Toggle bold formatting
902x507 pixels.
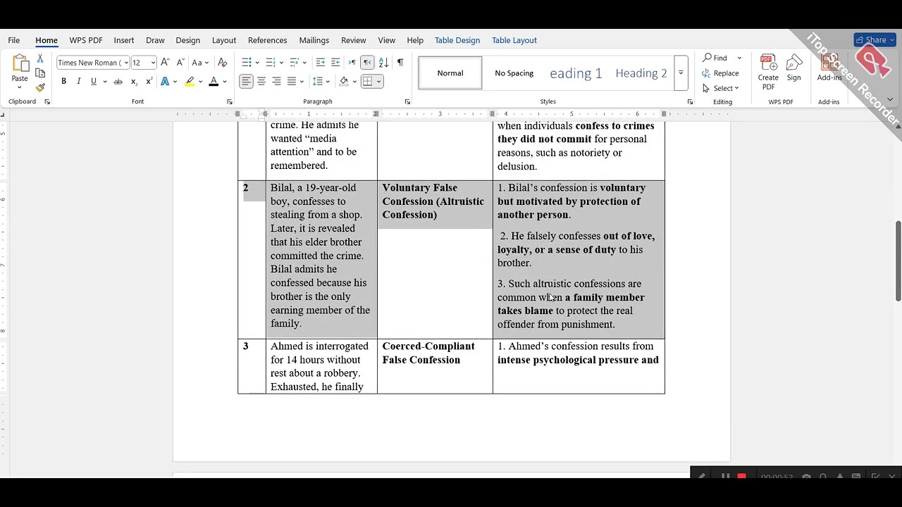pos(63,82)
